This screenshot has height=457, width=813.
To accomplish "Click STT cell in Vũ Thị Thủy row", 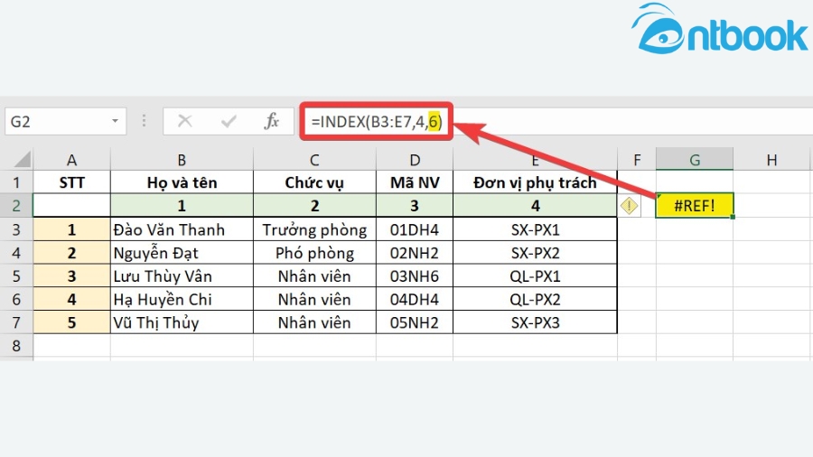I will click(x=71, y=322).
